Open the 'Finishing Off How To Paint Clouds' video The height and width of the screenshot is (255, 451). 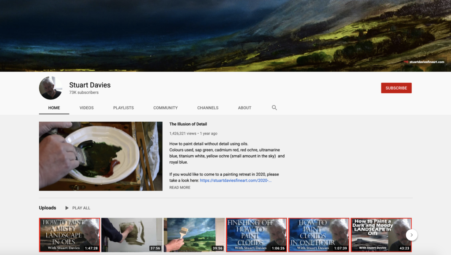click(x=256, y=235)
